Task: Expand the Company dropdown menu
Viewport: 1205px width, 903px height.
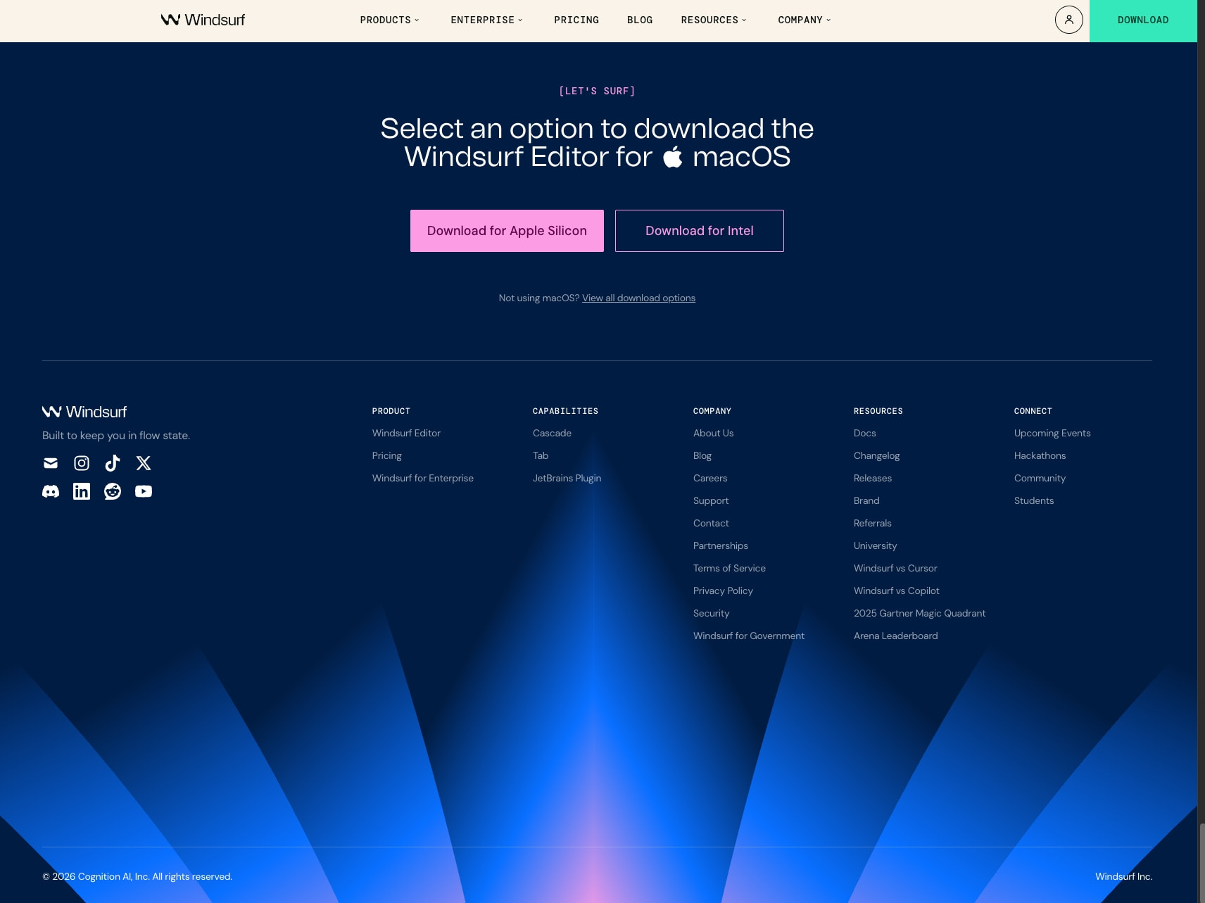Action: [804, 20]
